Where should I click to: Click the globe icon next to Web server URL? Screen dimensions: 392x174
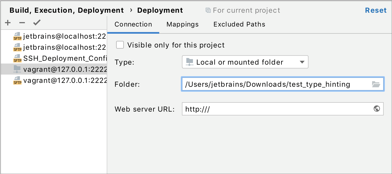coord(377,109)
